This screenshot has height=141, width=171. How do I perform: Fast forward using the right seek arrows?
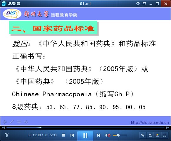(168, 127)
